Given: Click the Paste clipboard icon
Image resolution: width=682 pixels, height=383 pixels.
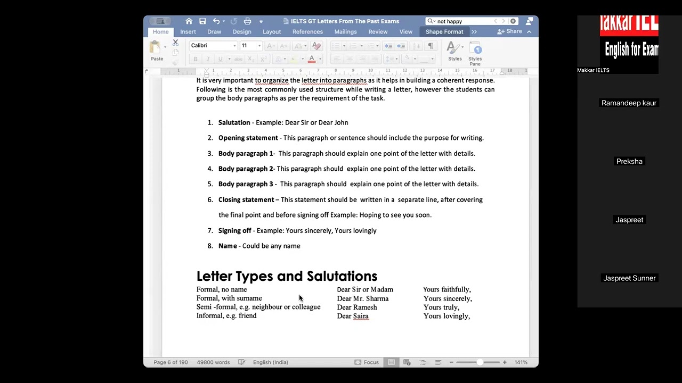Looking at the screenshot, I should [x=155, y=47].
